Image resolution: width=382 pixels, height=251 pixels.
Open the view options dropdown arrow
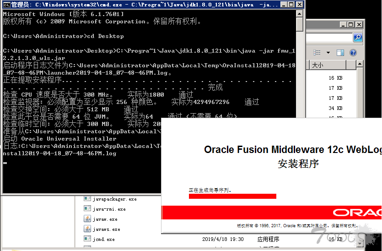328,53
